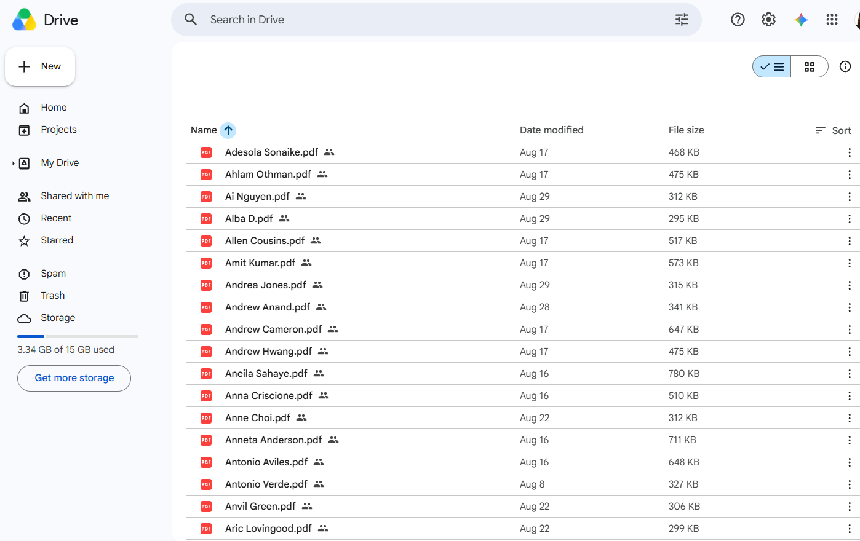Viewport: 860px width, 541px height.
Task: Select the Allen Cousins.pdf file name
Action: tap(265, 241)
